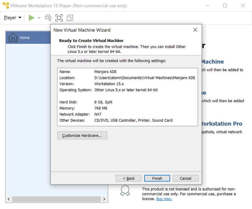Click Finish to create the virtual machine
252x209 pixels.
[x=157, y=178]
